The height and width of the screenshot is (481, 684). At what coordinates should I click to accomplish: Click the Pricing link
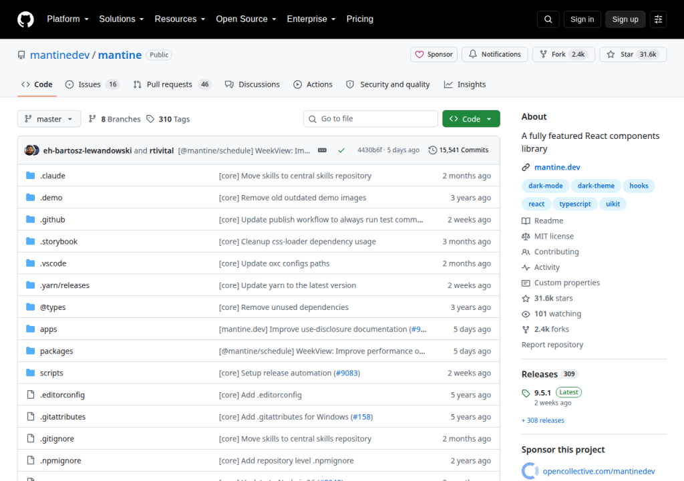(360, 19)
